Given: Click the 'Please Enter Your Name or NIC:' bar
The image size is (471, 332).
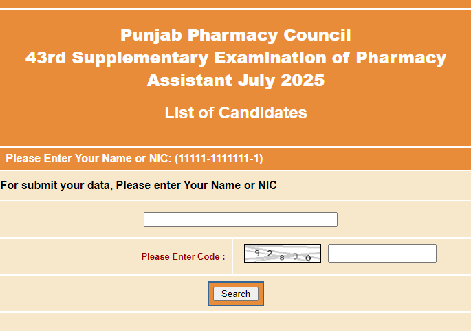Looking at the screenshot, I should click(x=235, y=159).
